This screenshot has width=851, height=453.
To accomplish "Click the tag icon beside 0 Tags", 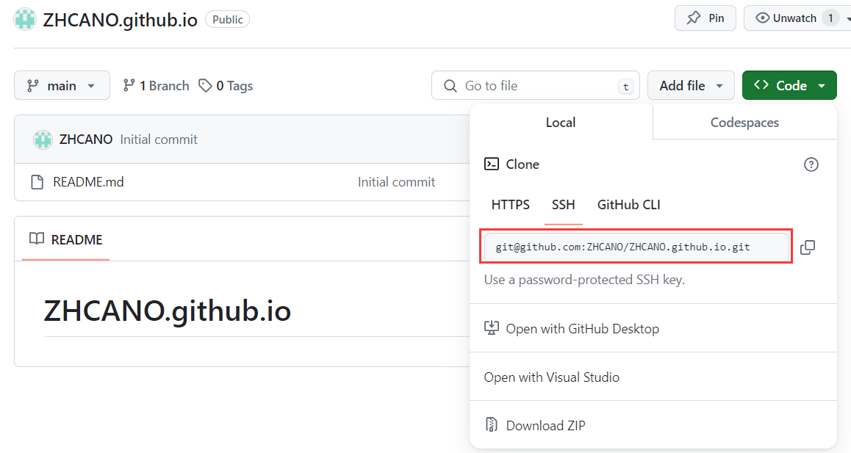I will click(x=204, y=85).
